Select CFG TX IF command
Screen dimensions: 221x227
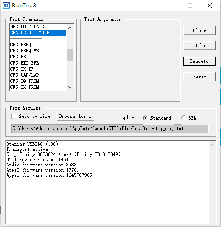(x=38, y=69)
